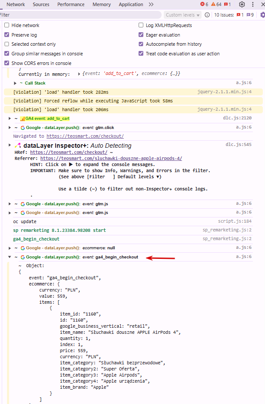Viewport: 265px width, 404px height.
Task: Expand the Call Stack entry
Action: 15,83
